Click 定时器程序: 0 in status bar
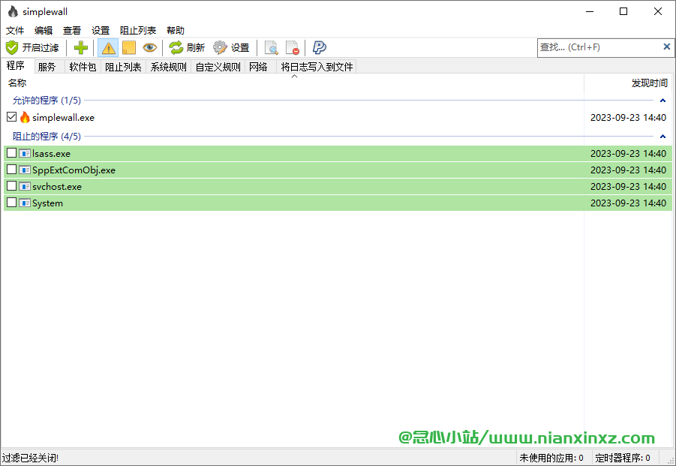The image size is (676, 466). click(x=623, y=458)
